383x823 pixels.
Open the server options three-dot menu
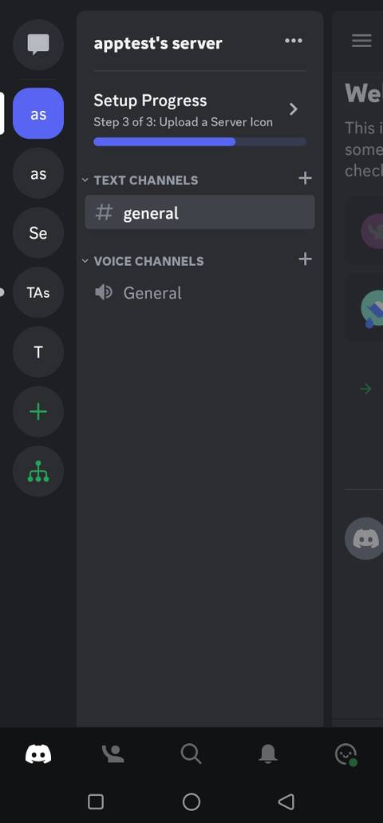pos(294,41)
